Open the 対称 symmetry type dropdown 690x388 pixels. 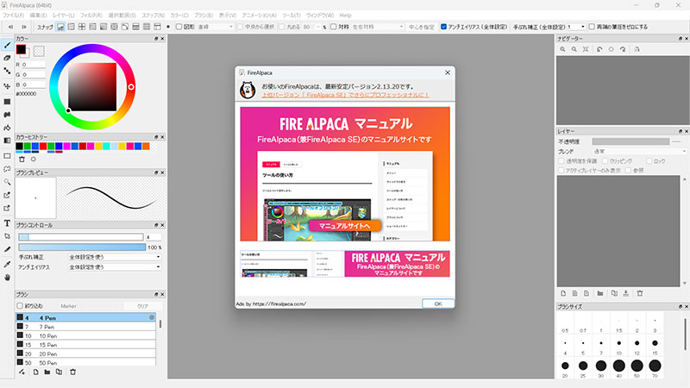click(x=377, y=27)
